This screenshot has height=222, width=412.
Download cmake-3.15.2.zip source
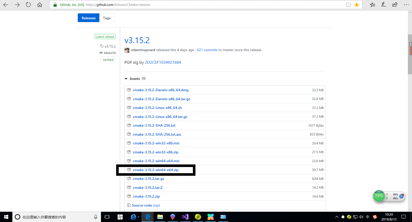coord(146,196)
